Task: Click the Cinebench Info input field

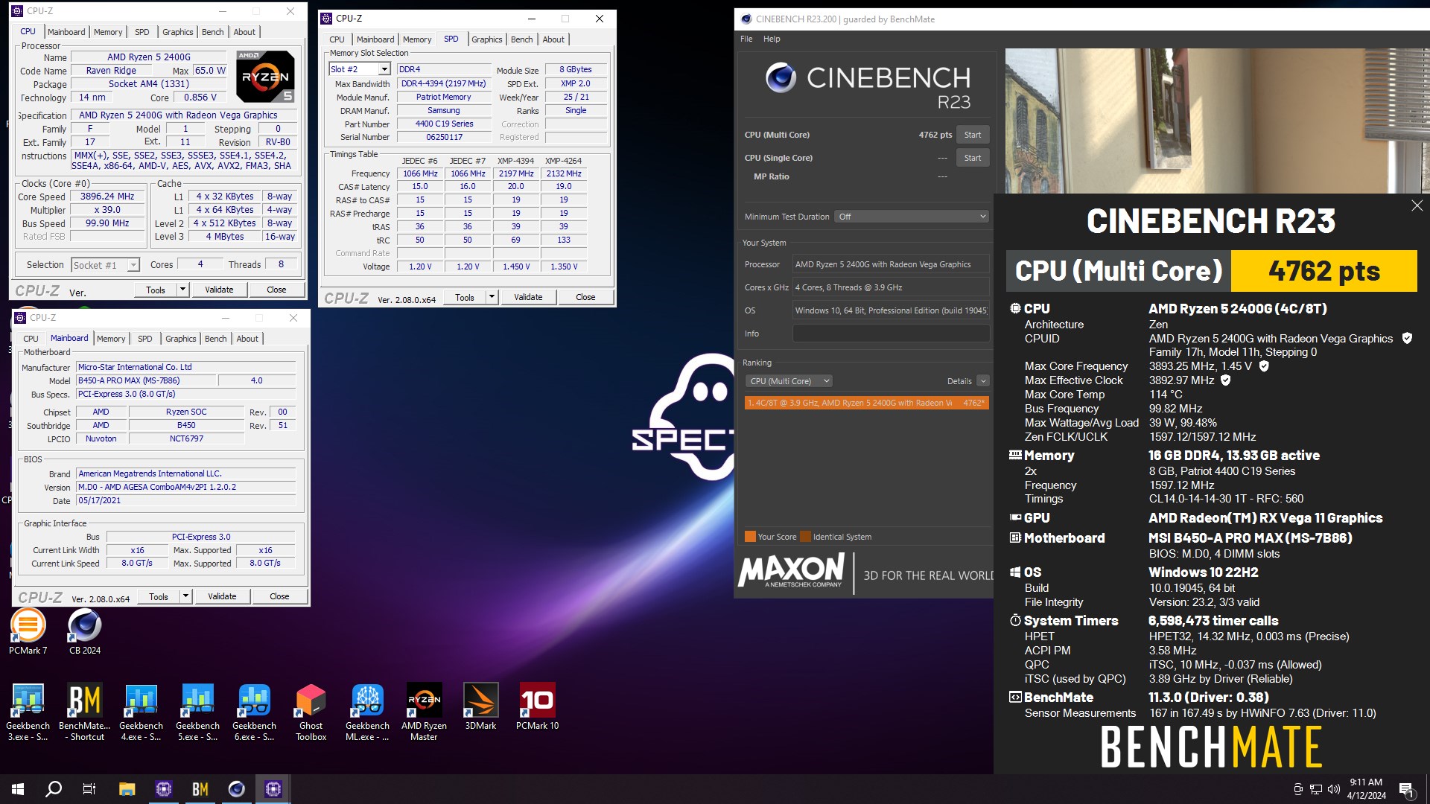Action: [x=891, y=334]
